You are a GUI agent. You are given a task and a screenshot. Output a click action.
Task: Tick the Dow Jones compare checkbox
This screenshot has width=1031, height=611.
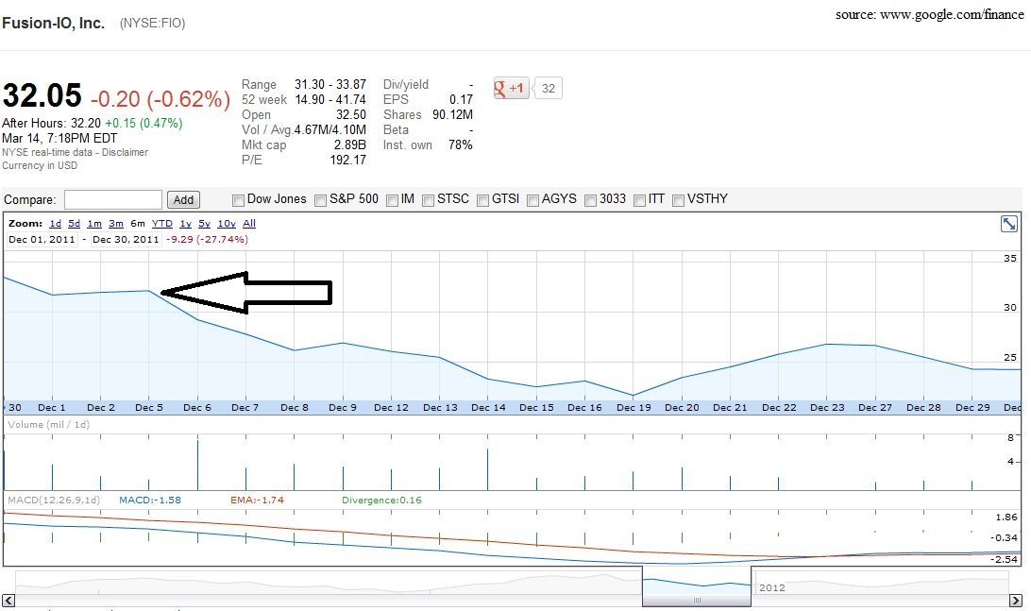[239, 200]
